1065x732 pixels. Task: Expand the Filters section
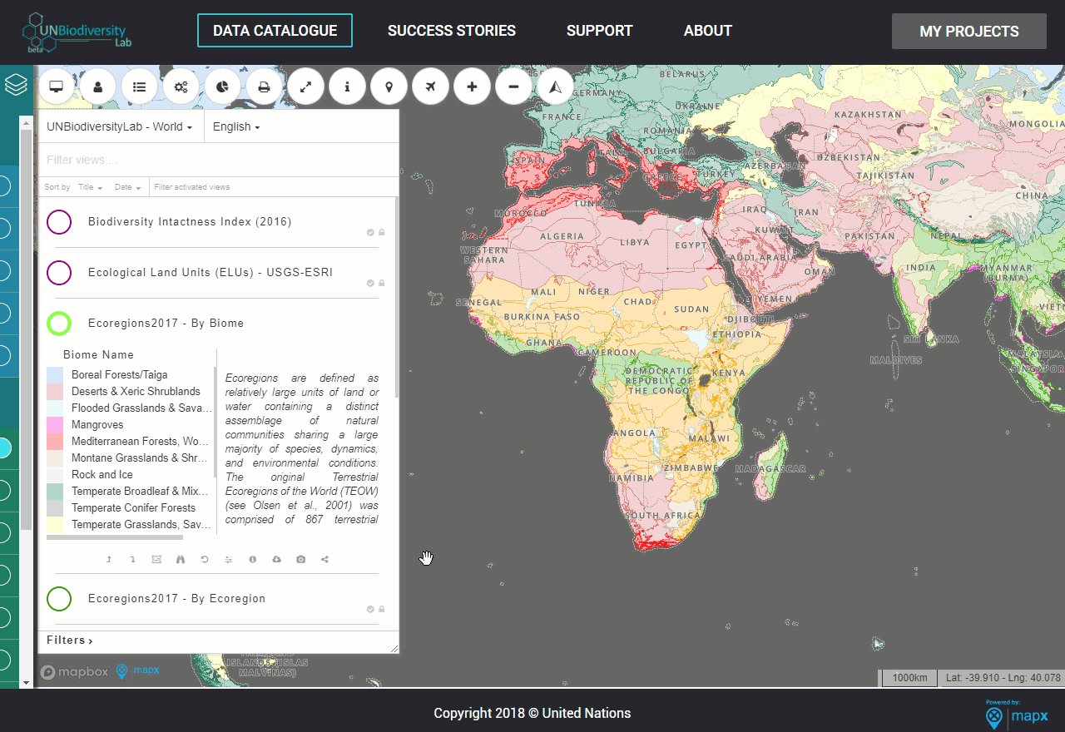(x=70, y=640)
